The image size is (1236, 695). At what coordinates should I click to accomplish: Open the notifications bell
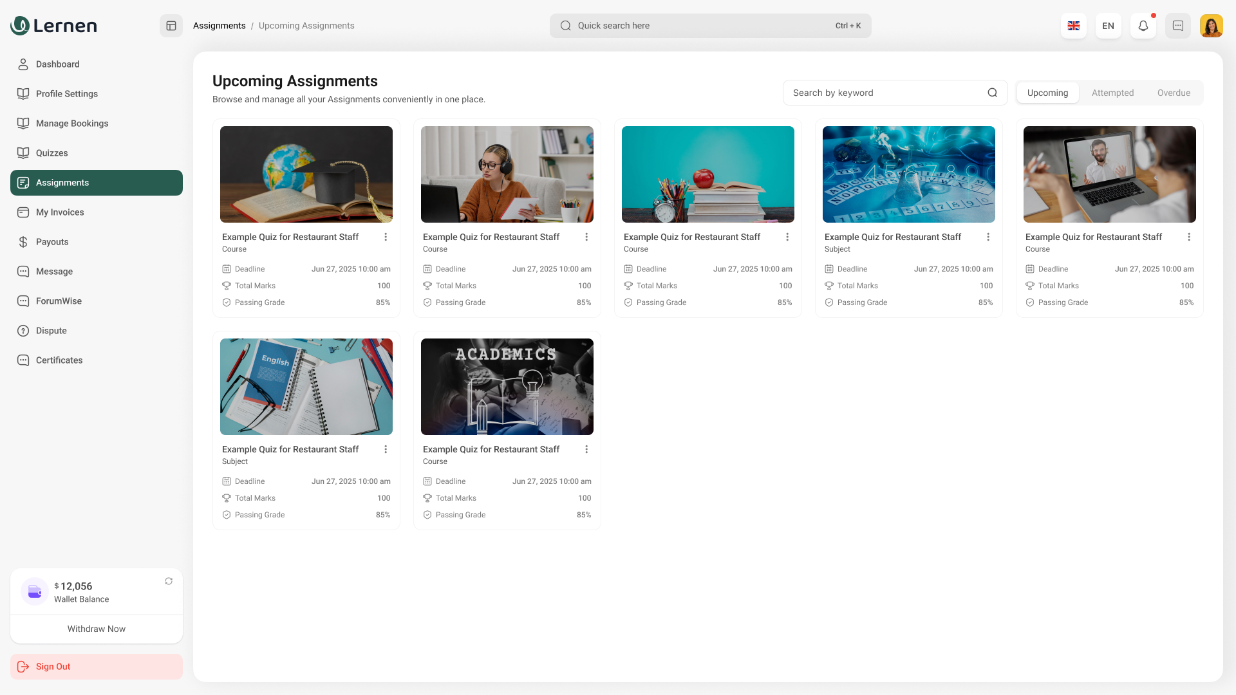point(1143,26)
